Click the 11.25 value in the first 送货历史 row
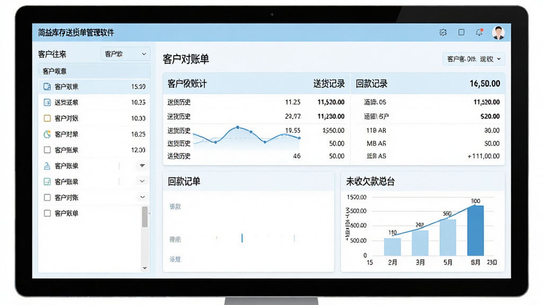Screen dimensions: 543x305 coord(293,102)
